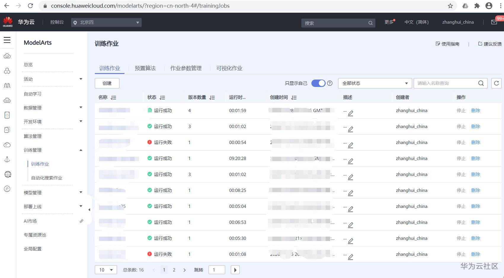The image size is (504, 278).
Task: Go to the 控制台 link
Action: (x=57, y=22)
